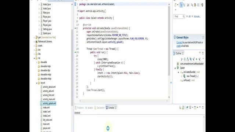235x132 pixels.
Task: Click the drawable-hdpi folder icon
Action: click(x=39, y=66)
